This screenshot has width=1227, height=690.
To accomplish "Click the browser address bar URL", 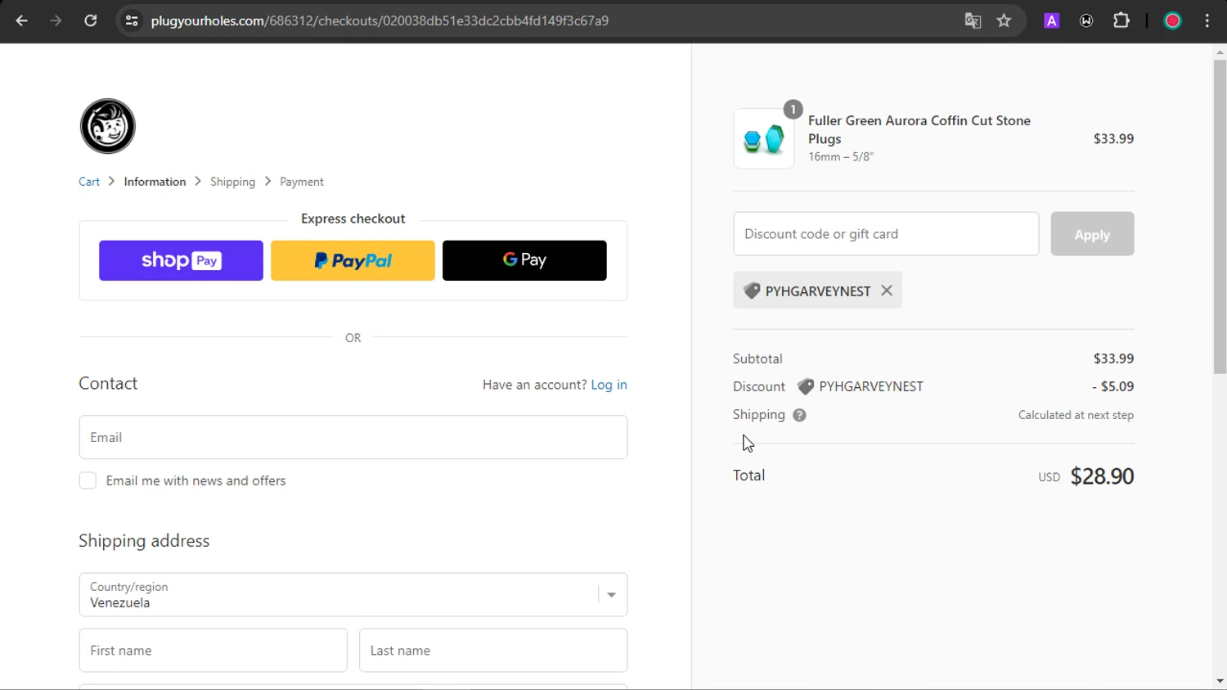I will pyautogui.click(x=380, y=20).
